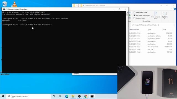Image resolution: width=177 pixels, height=99 pixels.
Task: Open the Recycle Bin desktop icon
Action: pyautogui.click(x=5, y=4)
